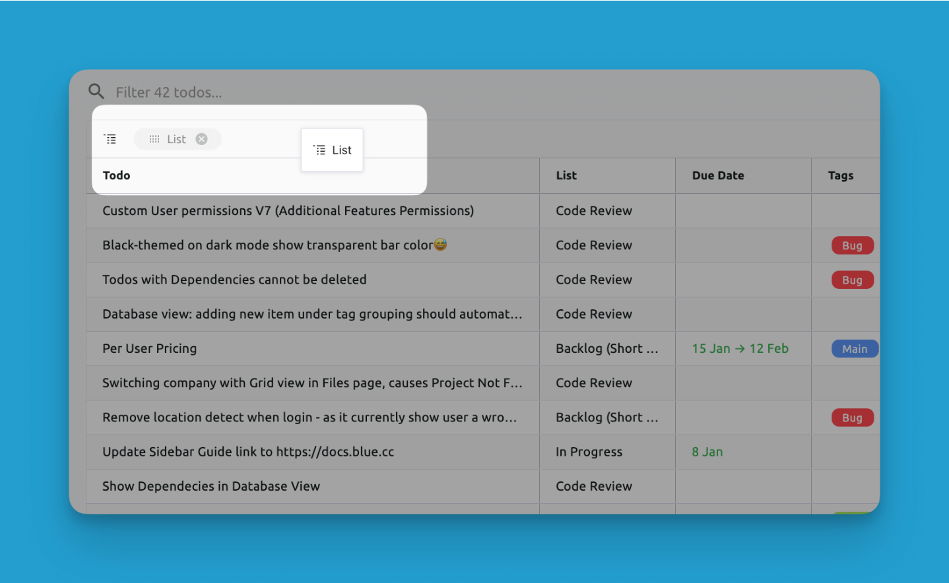Sort by the List column header

tap(566, 175)
